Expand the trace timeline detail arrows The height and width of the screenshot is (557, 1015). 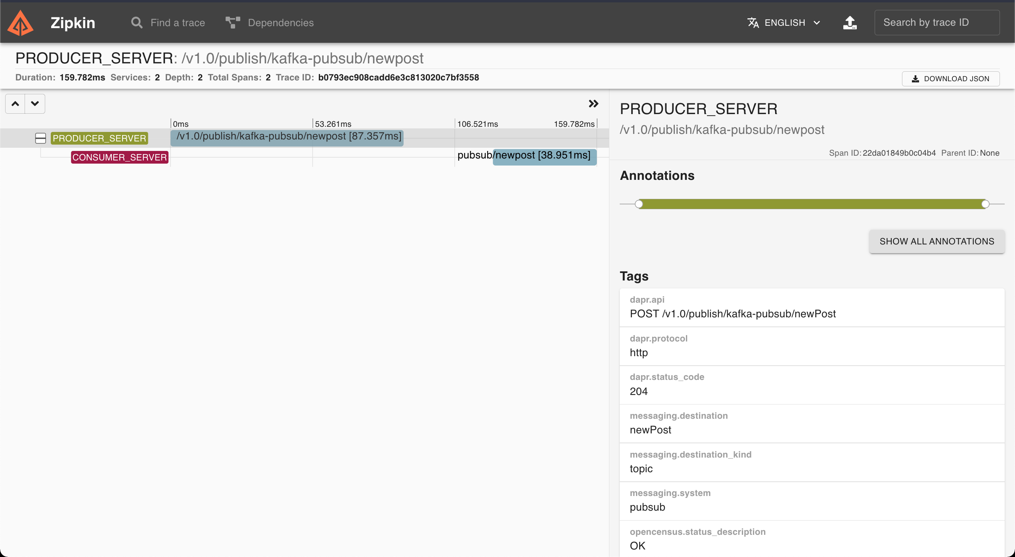click(593, 103)
